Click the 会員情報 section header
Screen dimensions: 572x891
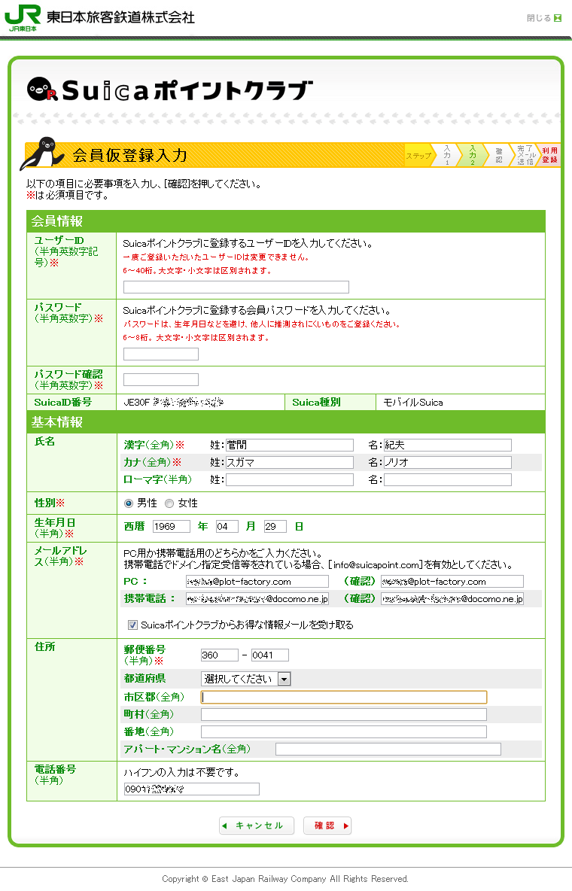pyautogui.click(x=286, y=221)
